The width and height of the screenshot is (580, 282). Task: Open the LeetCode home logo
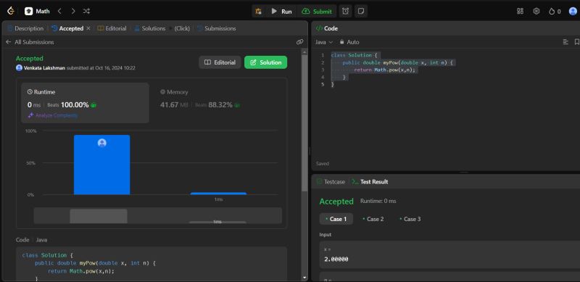[11, 11]
